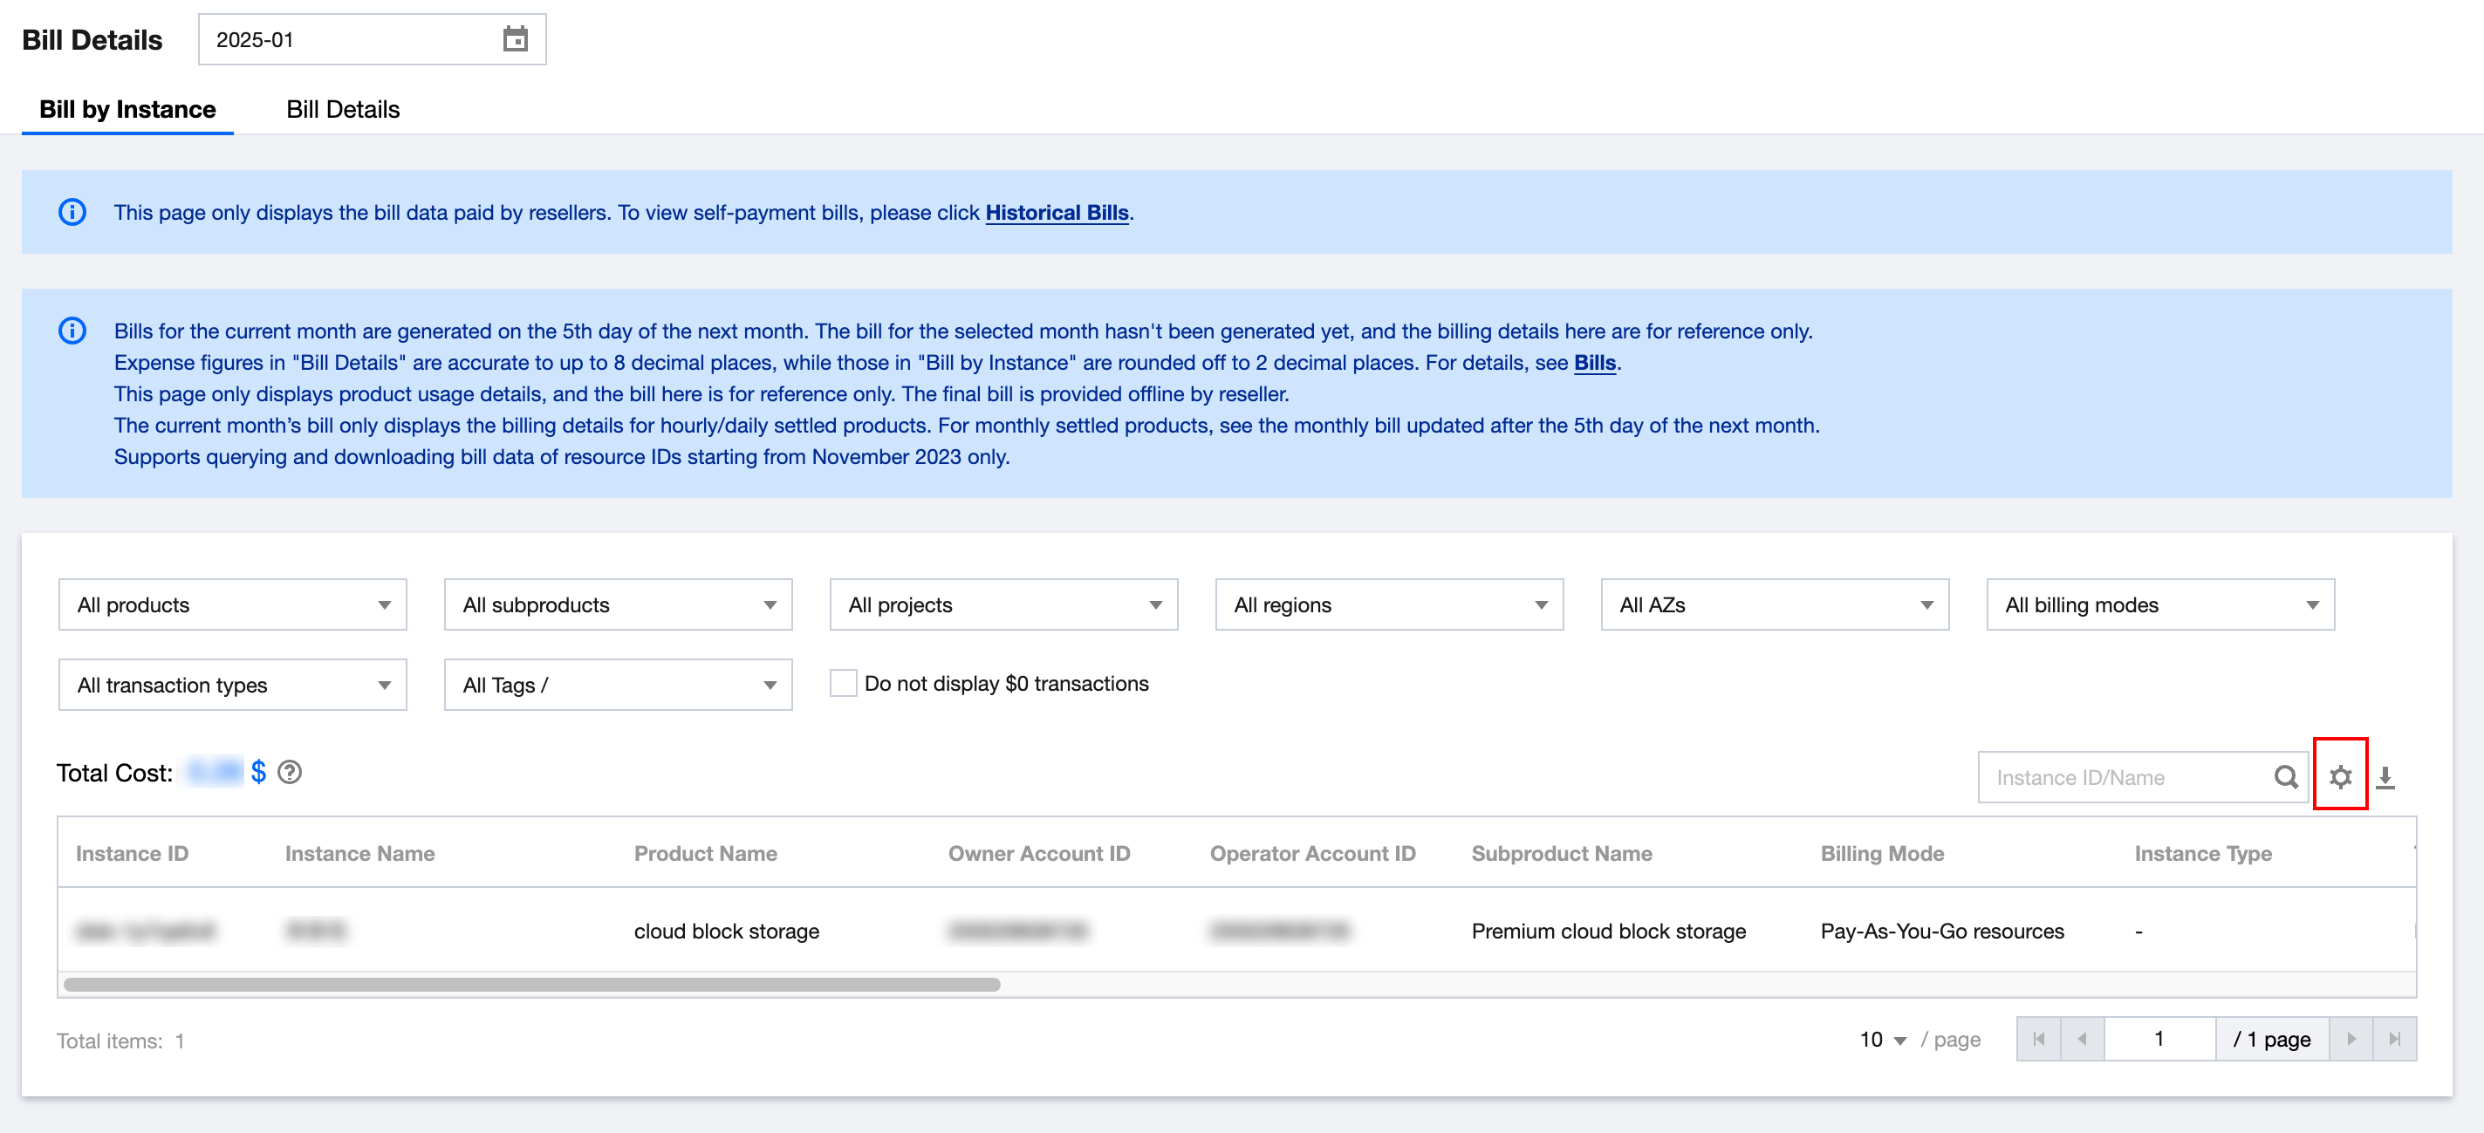Click the search magnifier icon
This screenshot has width=2484, height=1133.
[2285, 777]
